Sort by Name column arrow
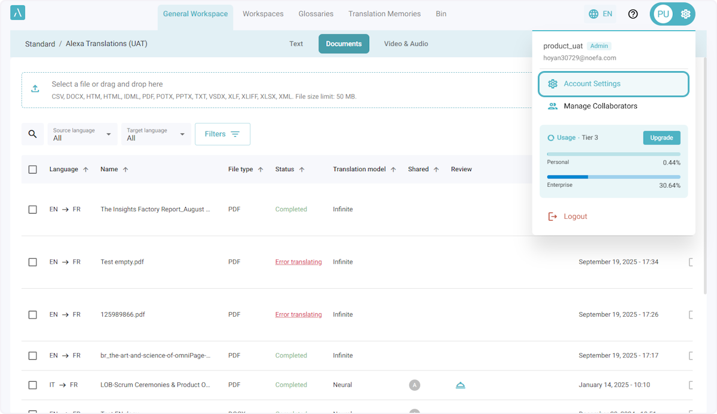 point(125,169)
